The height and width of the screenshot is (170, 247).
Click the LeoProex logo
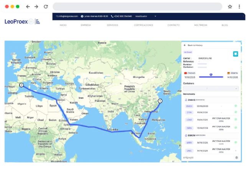click(x=22, y=21)
